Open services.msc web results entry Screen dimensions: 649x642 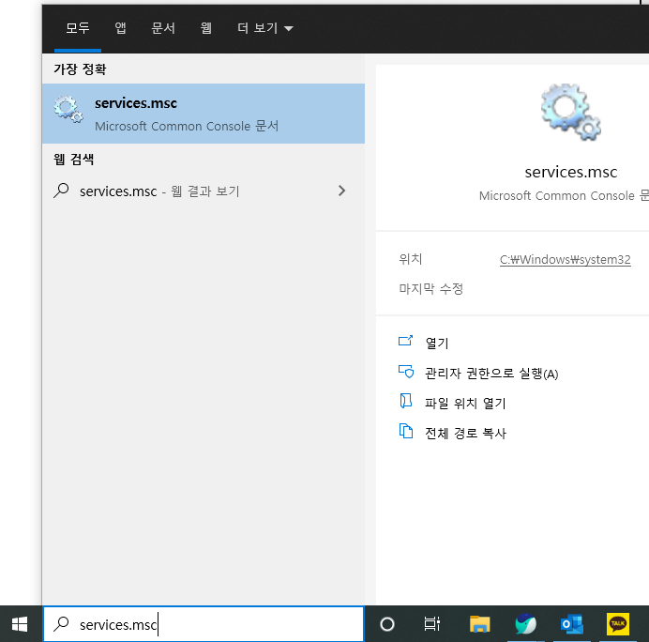(x=204, y=191)
